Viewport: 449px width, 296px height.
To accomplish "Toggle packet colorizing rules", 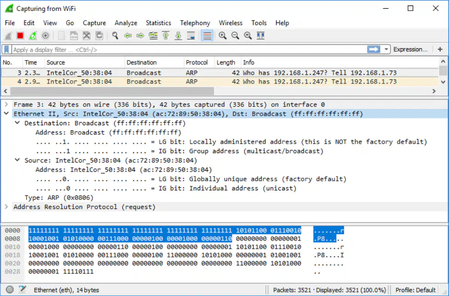I will pos(207,36).
